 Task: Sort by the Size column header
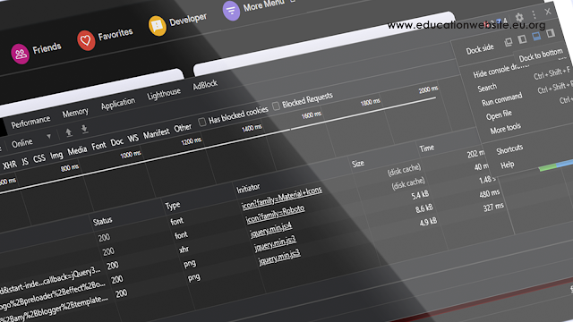tap(358, 163)
